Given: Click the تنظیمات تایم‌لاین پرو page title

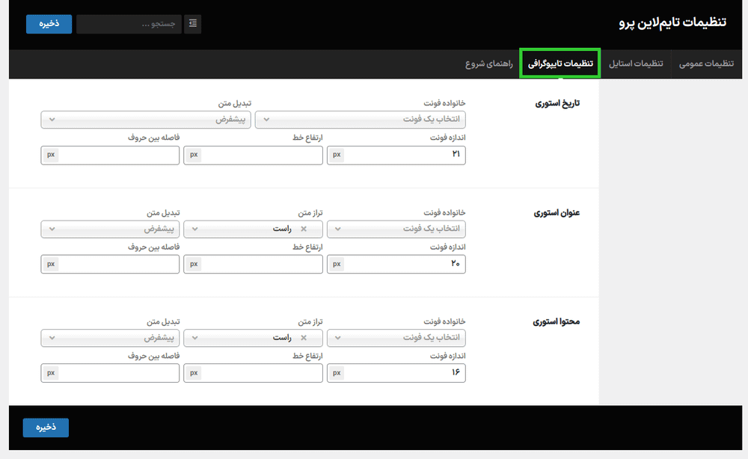Looking at the screenshot, I should [x=672, y=23].
